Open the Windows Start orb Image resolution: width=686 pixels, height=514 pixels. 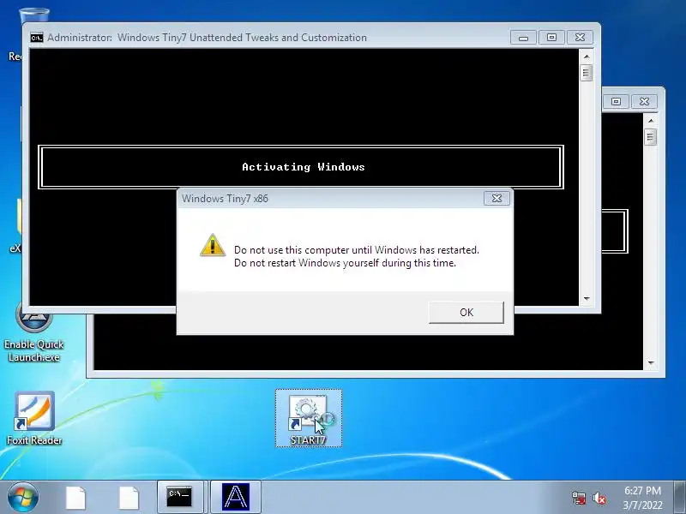[22, 498]
